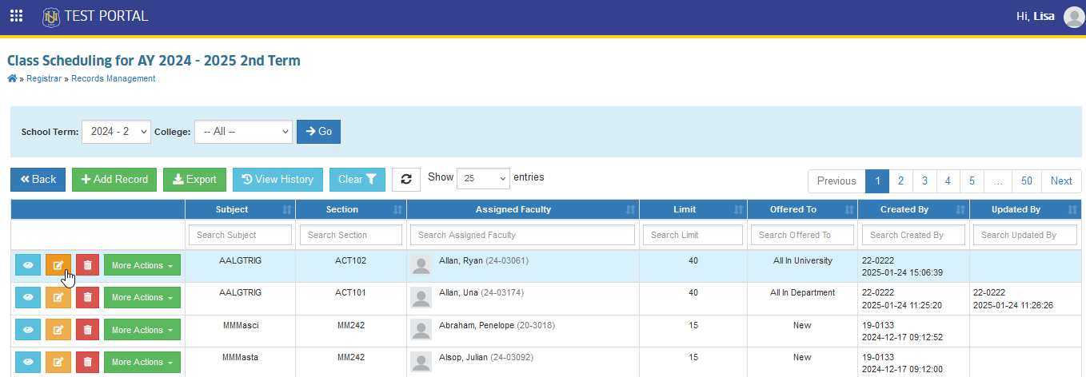Open the College dropdown
1086x377 pixels.
243,132
